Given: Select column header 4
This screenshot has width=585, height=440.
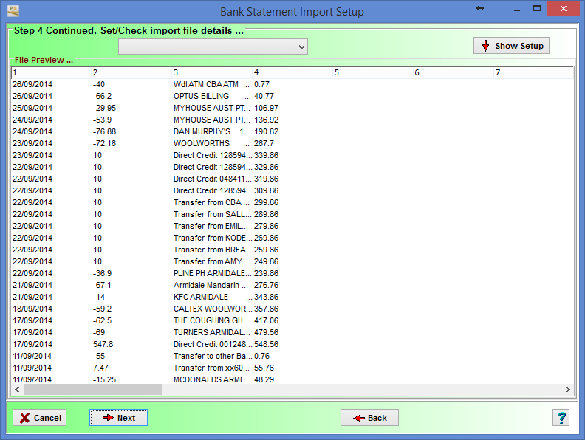Looking at the screenshot, I should [293, 72].
